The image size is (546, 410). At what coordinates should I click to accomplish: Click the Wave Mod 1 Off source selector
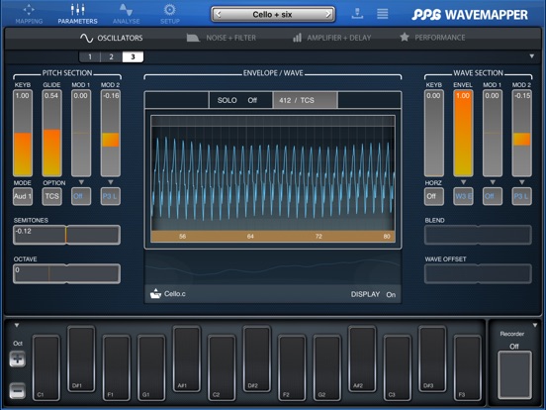coord(493,196)
